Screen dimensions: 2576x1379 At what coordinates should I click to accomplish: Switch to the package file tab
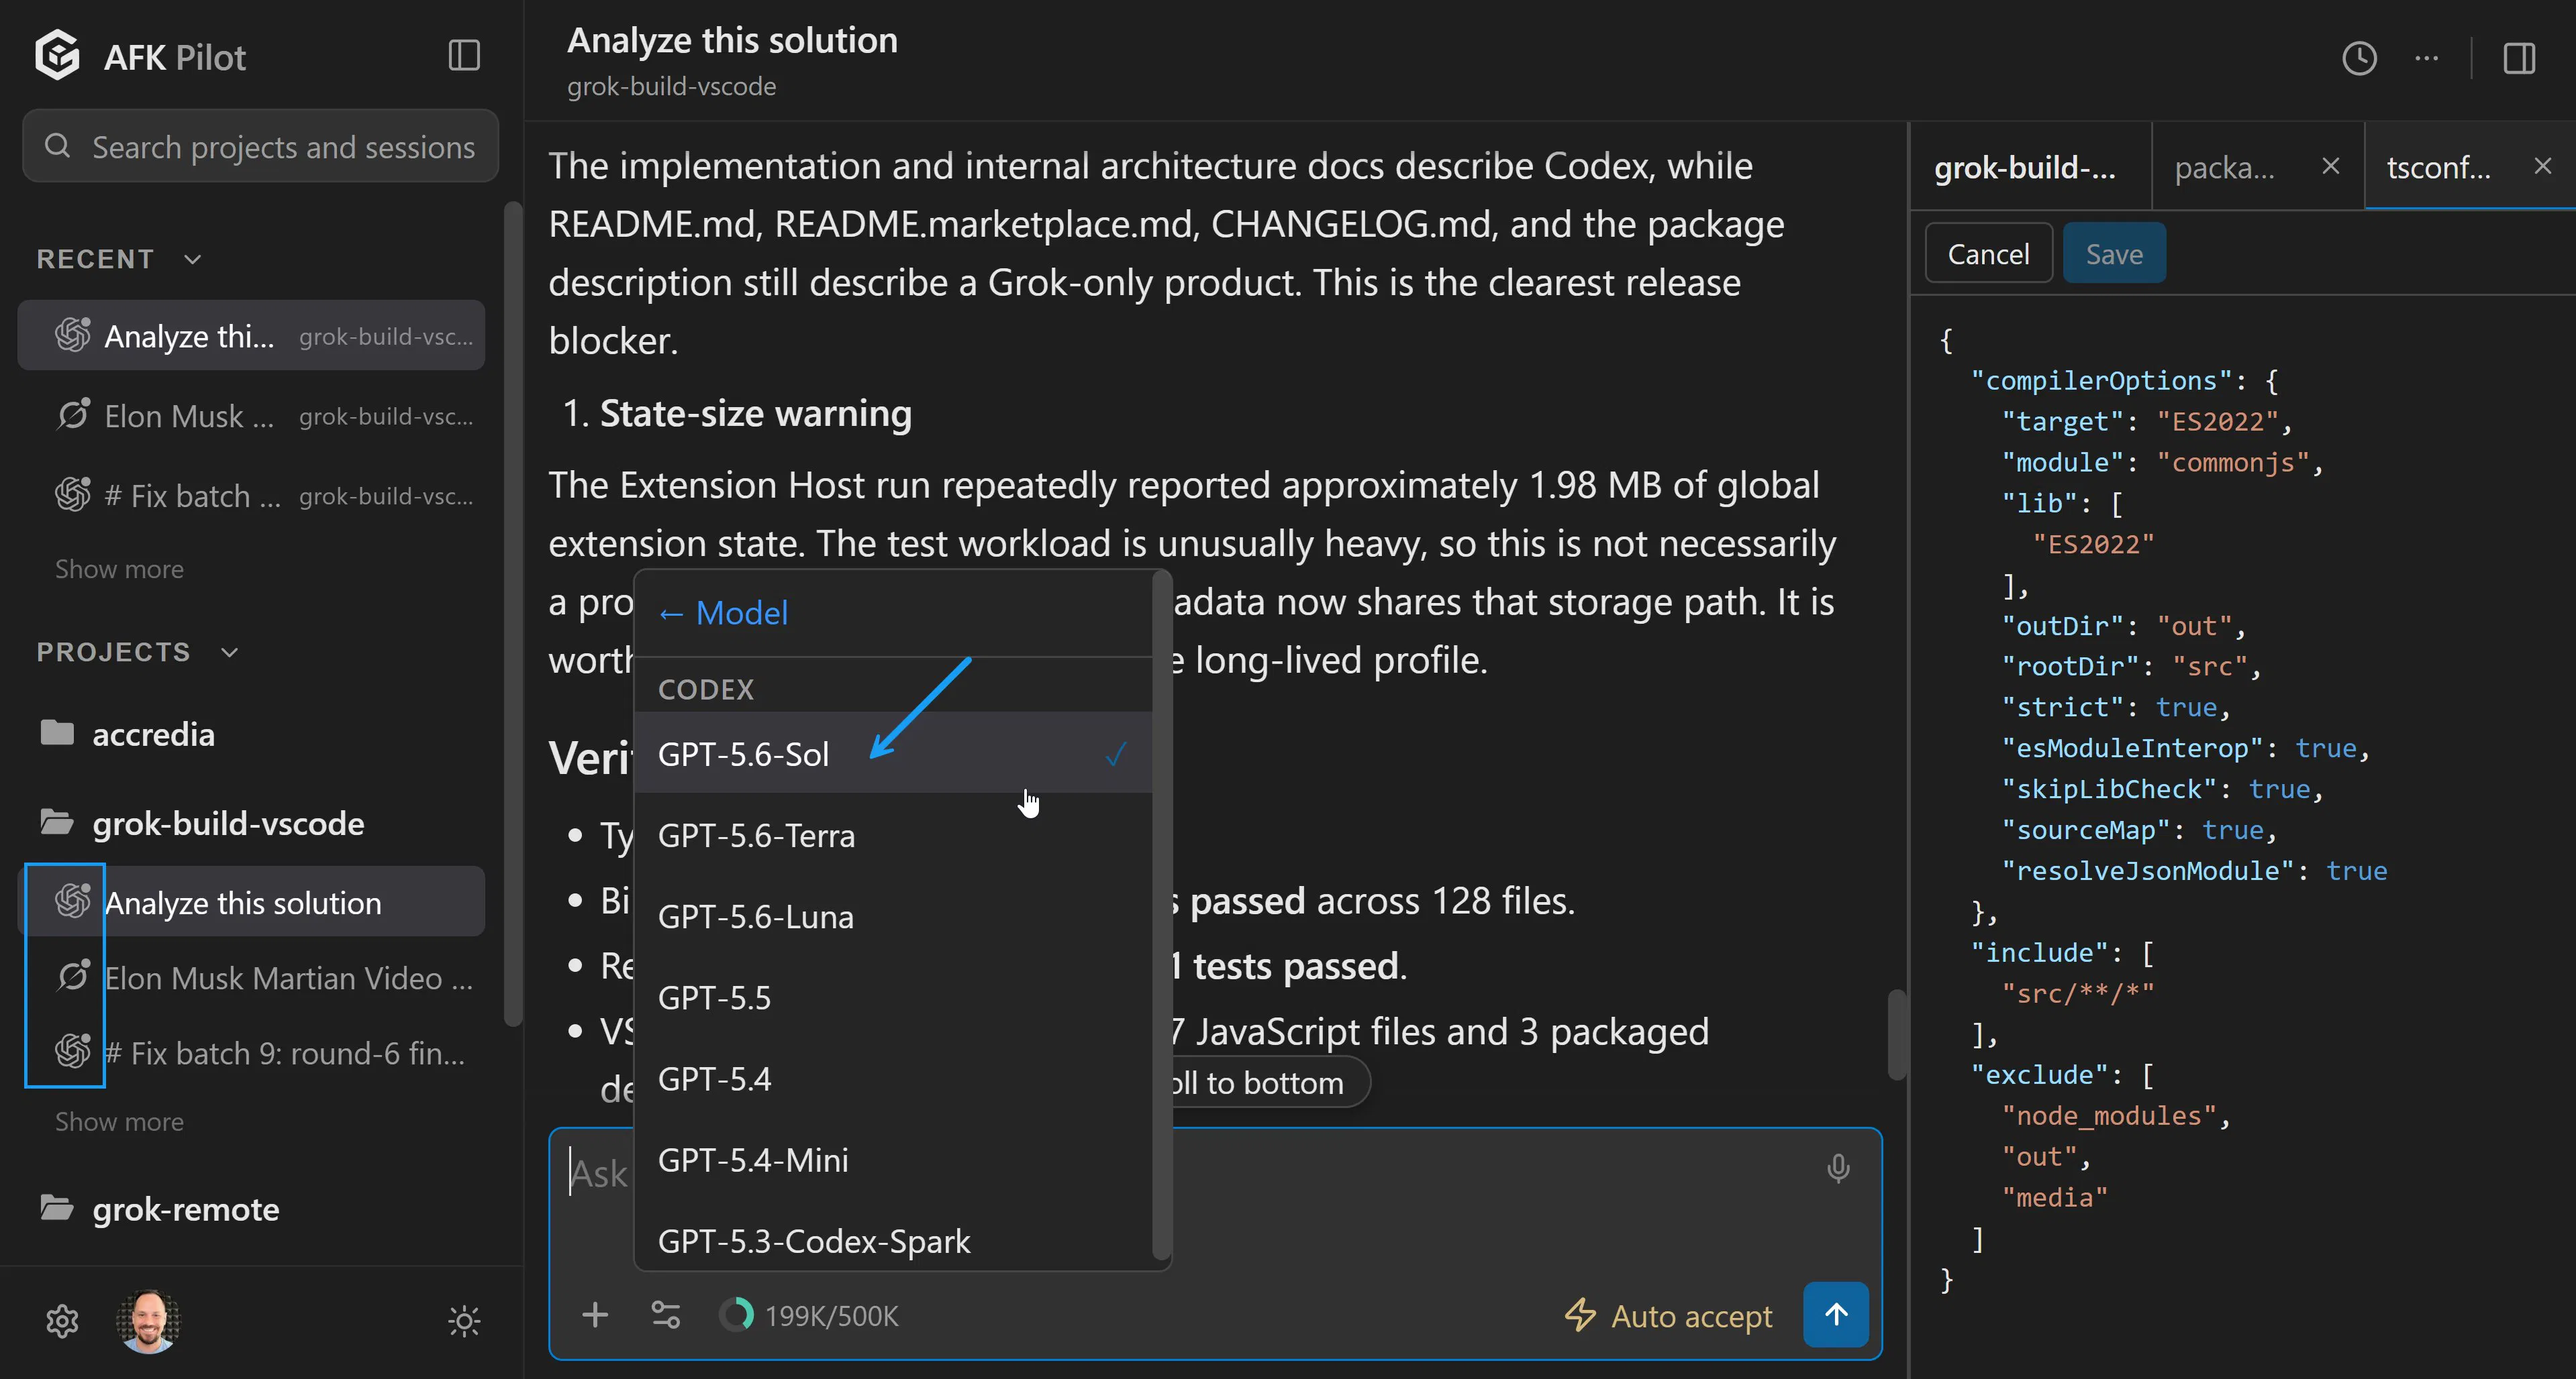2258,167
